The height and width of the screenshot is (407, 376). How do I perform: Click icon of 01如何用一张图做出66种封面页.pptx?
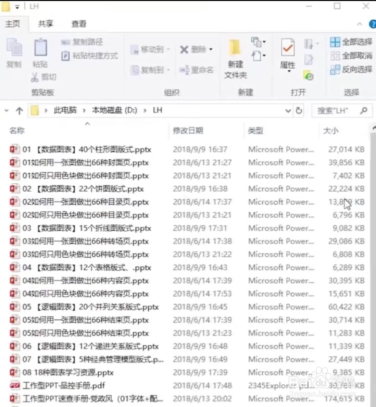15,163
